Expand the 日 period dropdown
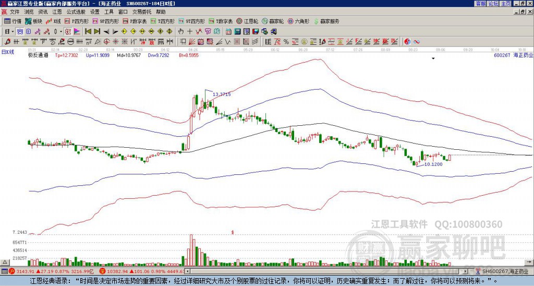The width and height of the screenshot is (534, 286). click(x=13, y=32)
